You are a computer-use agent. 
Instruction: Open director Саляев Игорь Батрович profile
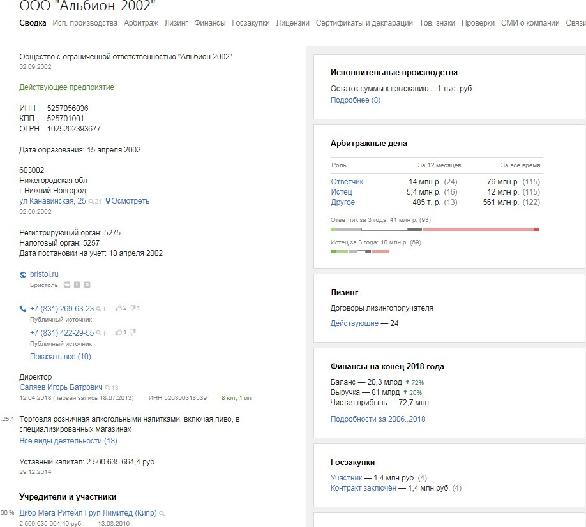click(x=61, y=387)
